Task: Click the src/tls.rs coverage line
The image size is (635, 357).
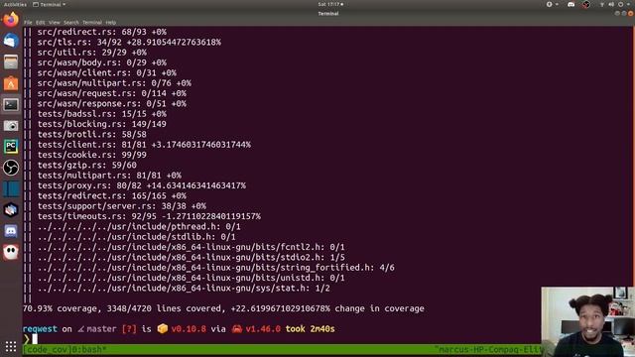Action: click(129, 42)
